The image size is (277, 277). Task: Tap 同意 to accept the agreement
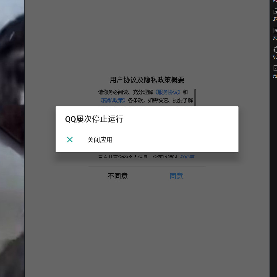(176, 176)
